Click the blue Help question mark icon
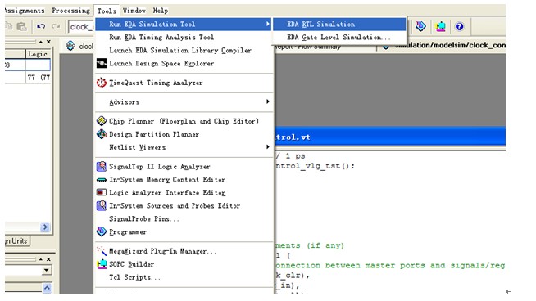The image size is (536, 301). 460,26
